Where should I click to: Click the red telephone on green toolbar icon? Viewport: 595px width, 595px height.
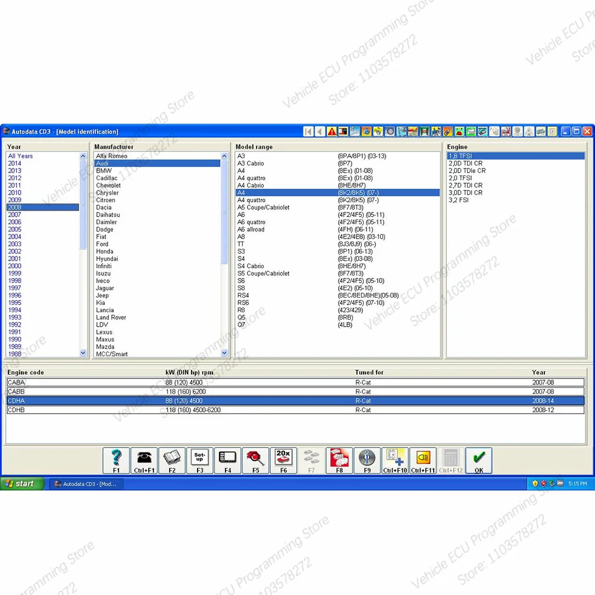tap(461, 131)
